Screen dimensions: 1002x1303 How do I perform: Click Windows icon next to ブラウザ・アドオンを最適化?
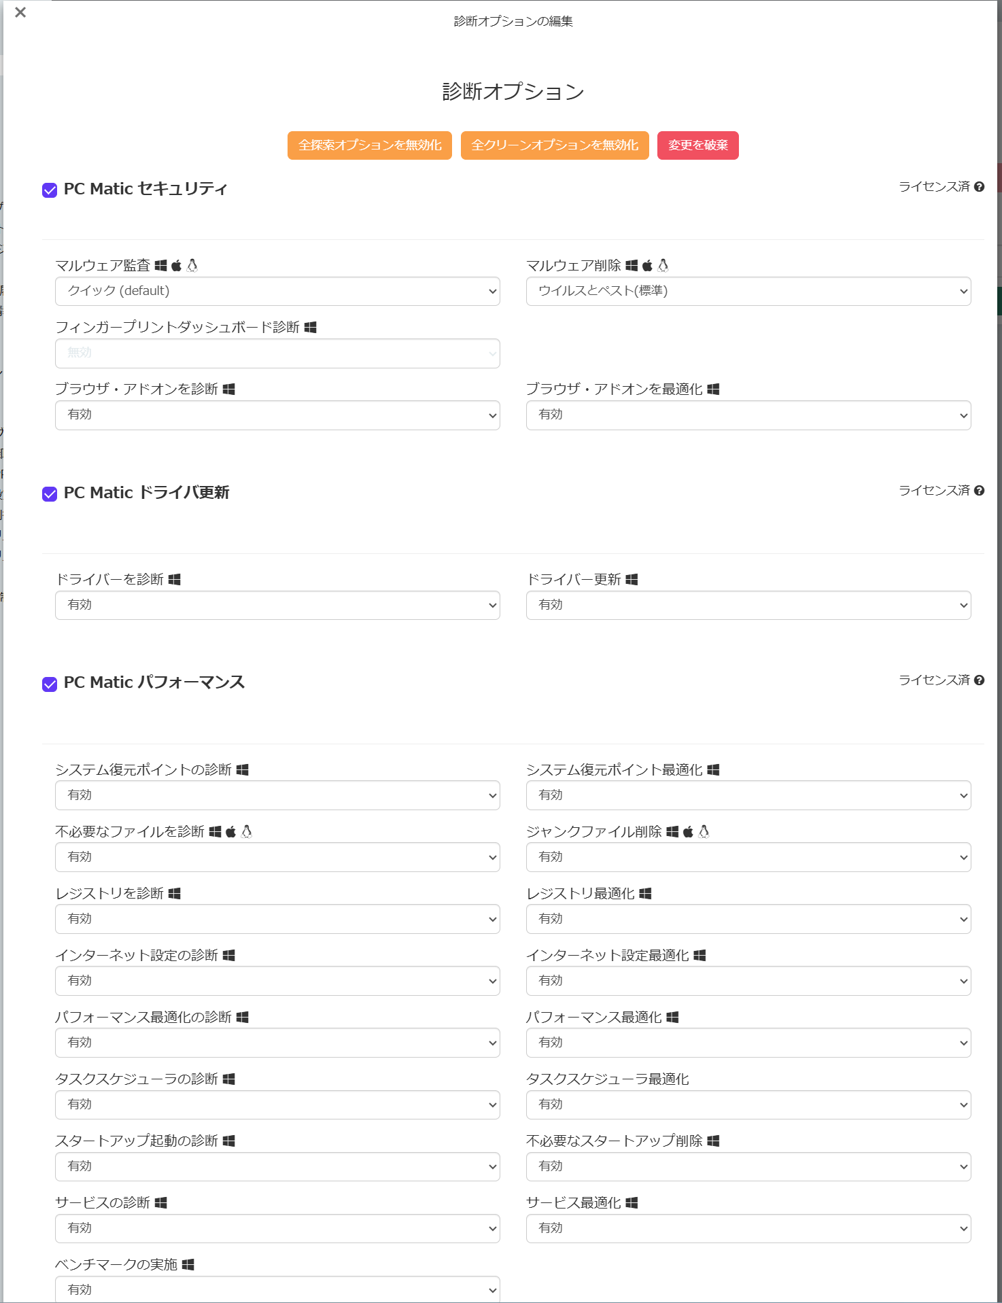714,389
